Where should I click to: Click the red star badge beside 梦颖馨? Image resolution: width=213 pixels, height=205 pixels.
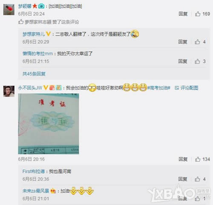35,6
